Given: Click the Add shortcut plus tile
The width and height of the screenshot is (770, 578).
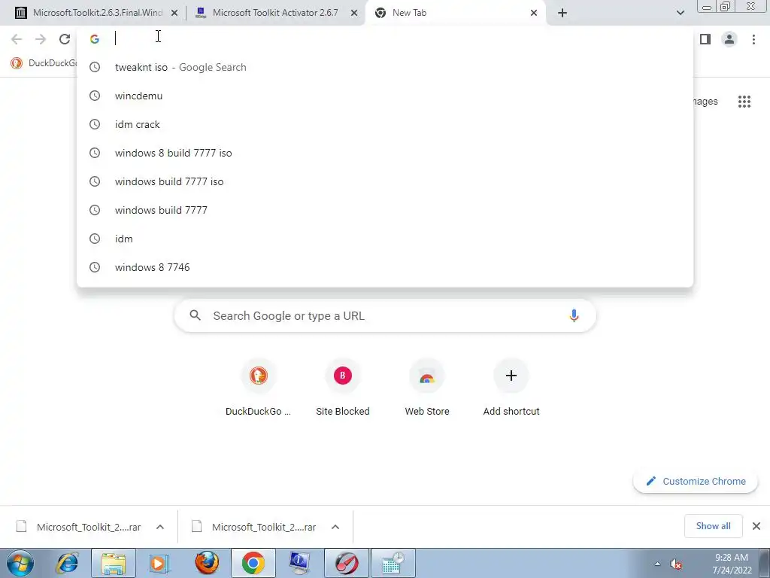Looking at the screenshot, I should (511, 388).
